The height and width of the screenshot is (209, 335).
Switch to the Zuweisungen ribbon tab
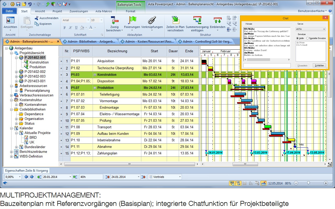pos(79,11)
